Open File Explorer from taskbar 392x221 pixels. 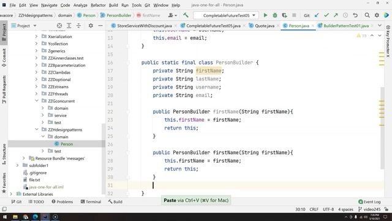[x=15, y=217]
